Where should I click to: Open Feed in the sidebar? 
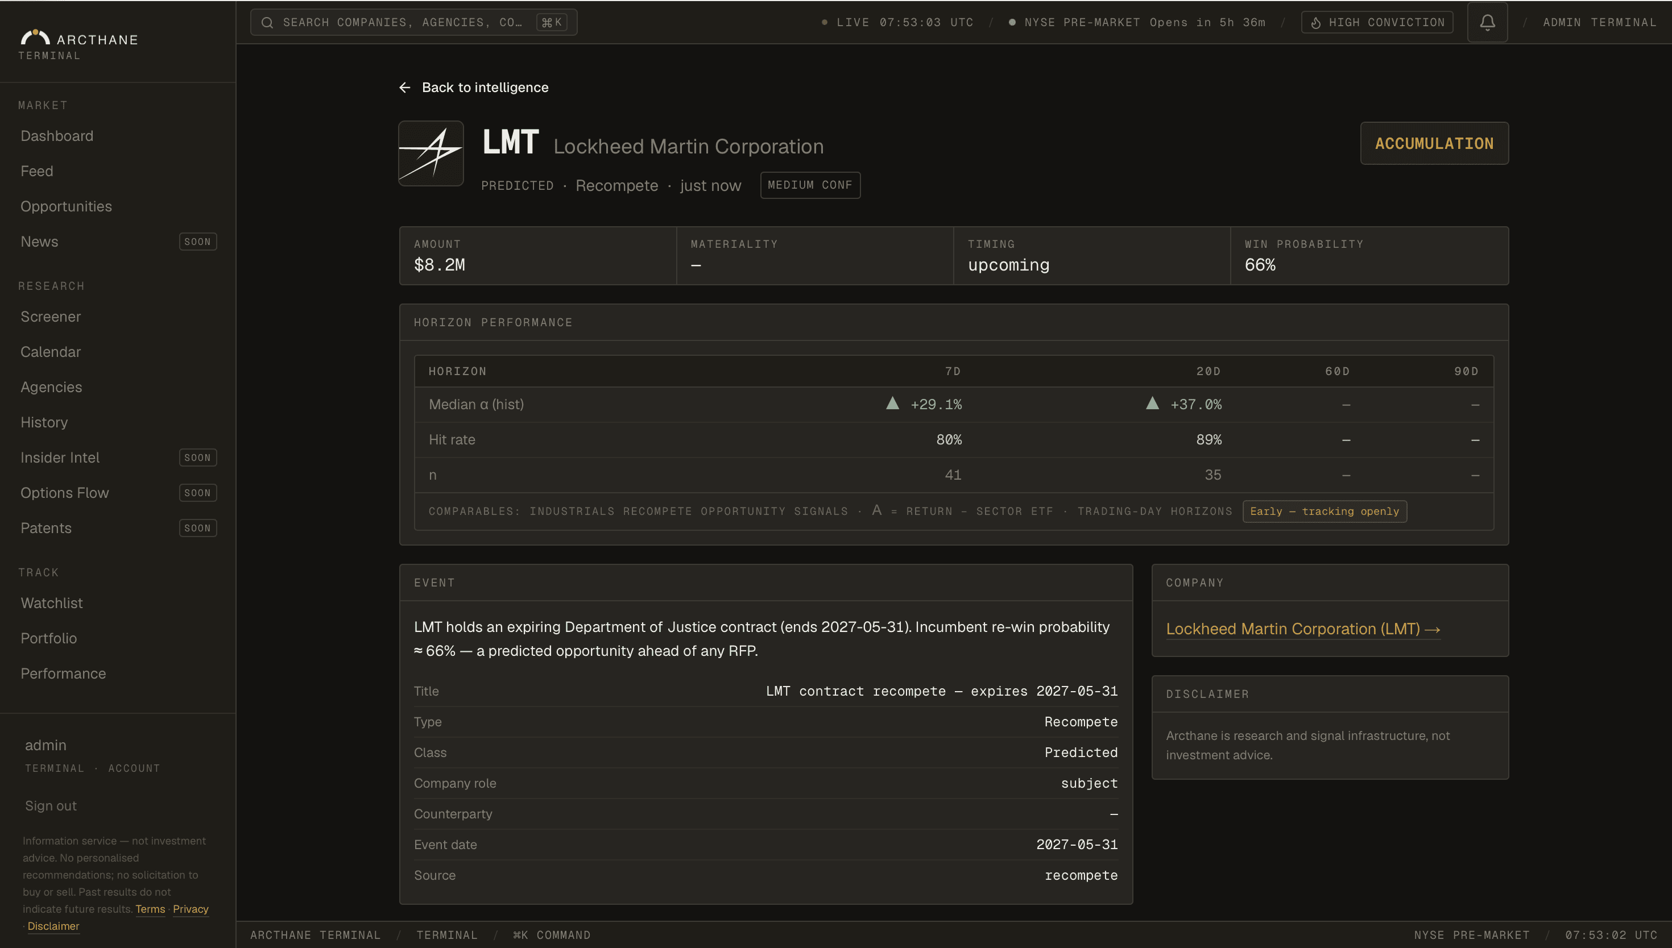click(36, 171)
